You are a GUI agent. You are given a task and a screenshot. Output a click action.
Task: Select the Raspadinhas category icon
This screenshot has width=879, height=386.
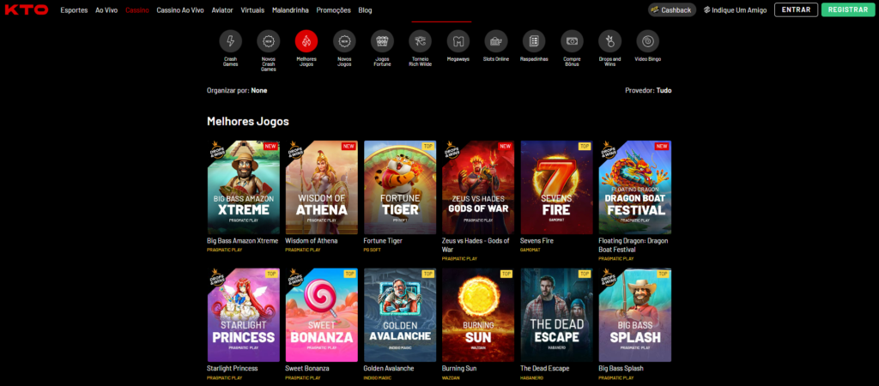(534, 41)
